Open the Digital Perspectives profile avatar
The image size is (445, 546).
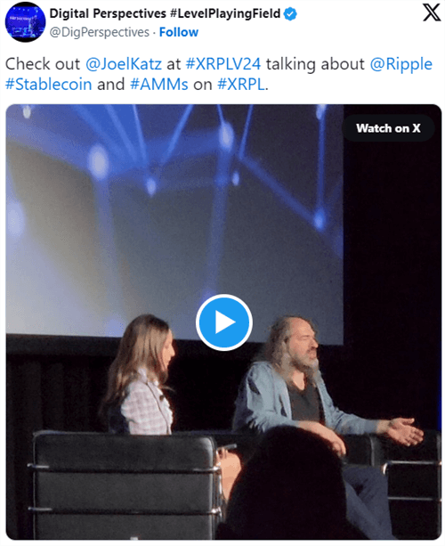tap(25, 22)
